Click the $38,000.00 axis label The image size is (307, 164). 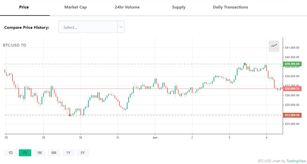[292, 76]
